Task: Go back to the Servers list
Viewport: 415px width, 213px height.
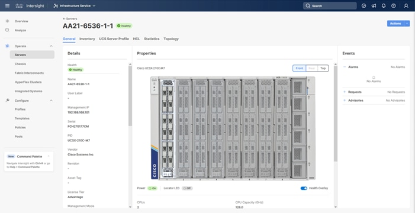Action: pos(70,19)
